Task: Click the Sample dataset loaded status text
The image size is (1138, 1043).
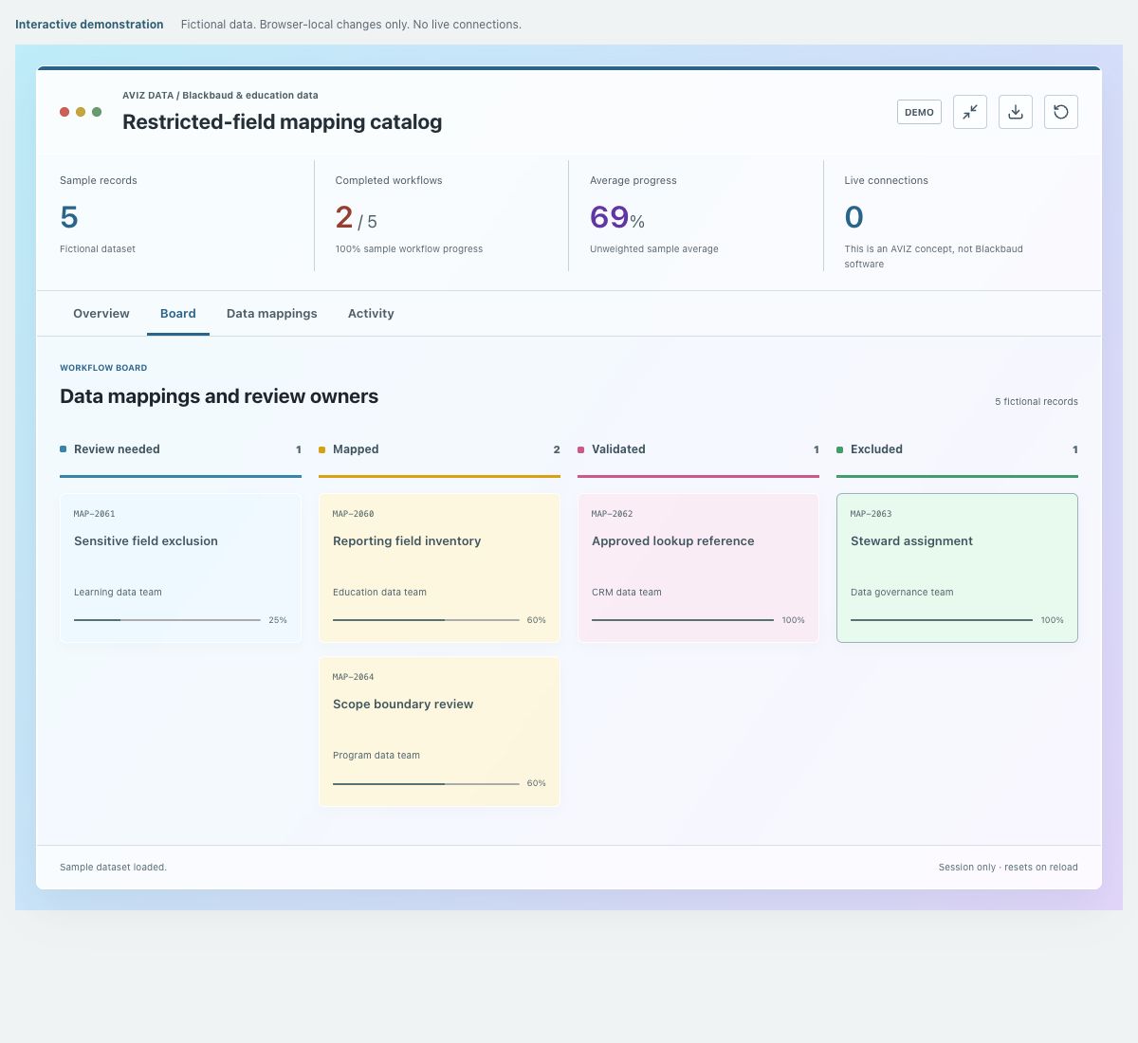Action: click(x=113, y=868)
